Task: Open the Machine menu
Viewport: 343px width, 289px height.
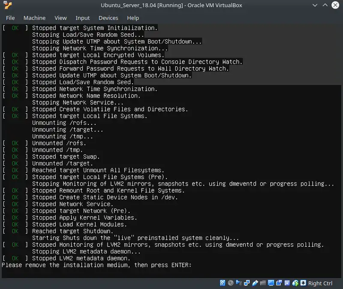Action: coord(34,18)
